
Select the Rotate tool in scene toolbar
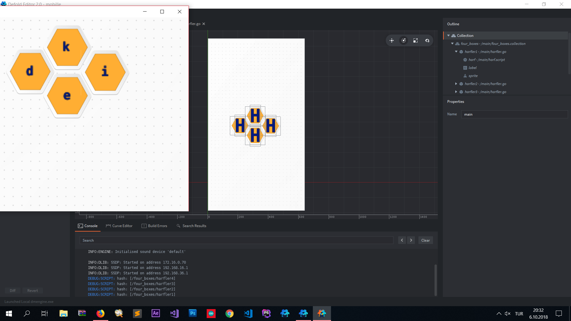pos(404,41)
